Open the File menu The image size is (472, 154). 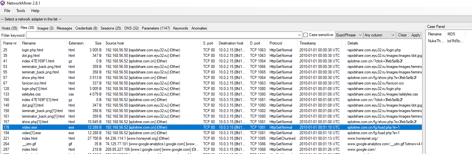click(x=7, y=11)
